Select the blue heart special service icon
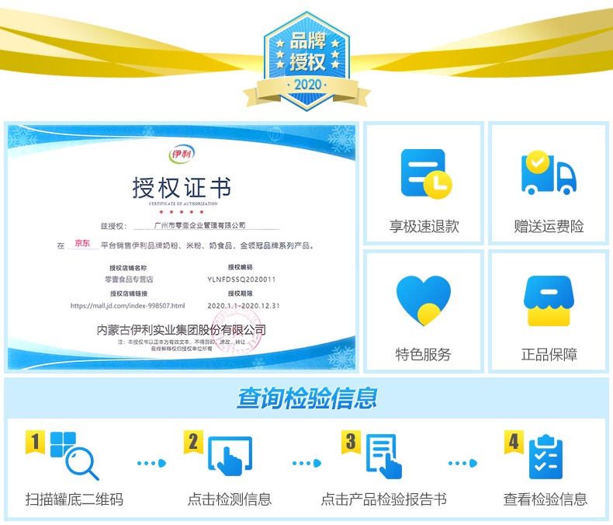613x525 pixels. [423, 301]
